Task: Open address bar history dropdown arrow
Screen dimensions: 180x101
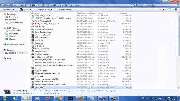Action: point(130,5)
